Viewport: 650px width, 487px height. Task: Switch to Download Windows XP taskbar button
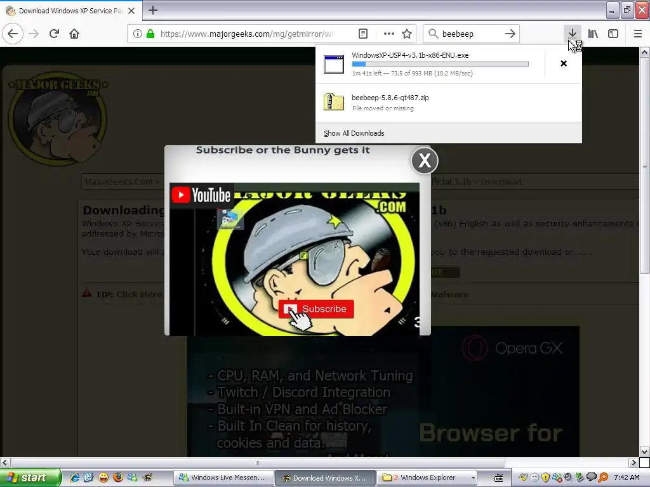(326, 477)
